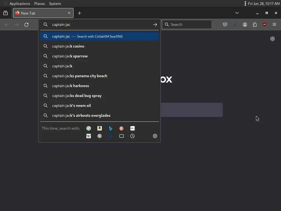
Task: Open the Pocket save icon
Action: [225, 24]
